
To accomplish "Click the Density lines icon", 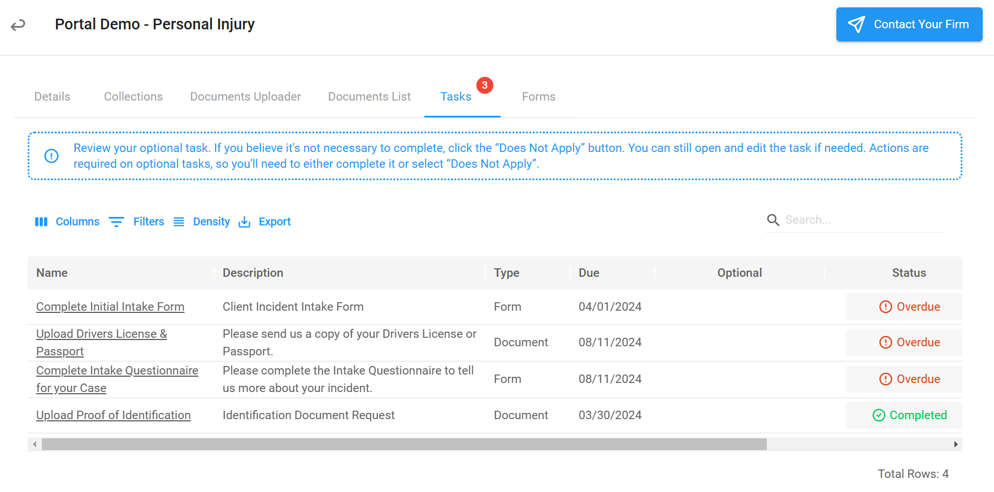I will pyautogui.click(x=179, y=222).
